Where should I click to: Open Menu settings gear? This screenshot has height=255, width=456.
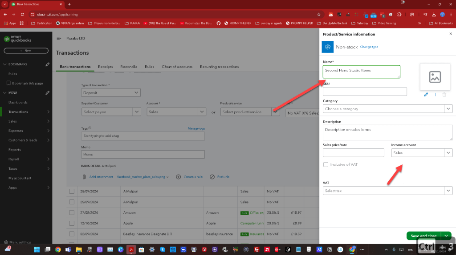[6, 242]
